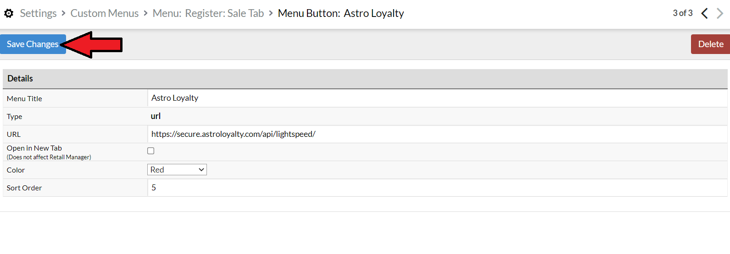
Task: Edit the Sort Order field
Action: click(x=437, y=188)
